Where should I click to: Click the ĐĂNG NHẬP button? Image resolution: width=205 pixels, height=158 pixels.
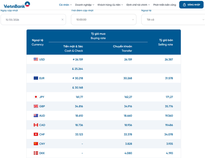pos(191,5)
